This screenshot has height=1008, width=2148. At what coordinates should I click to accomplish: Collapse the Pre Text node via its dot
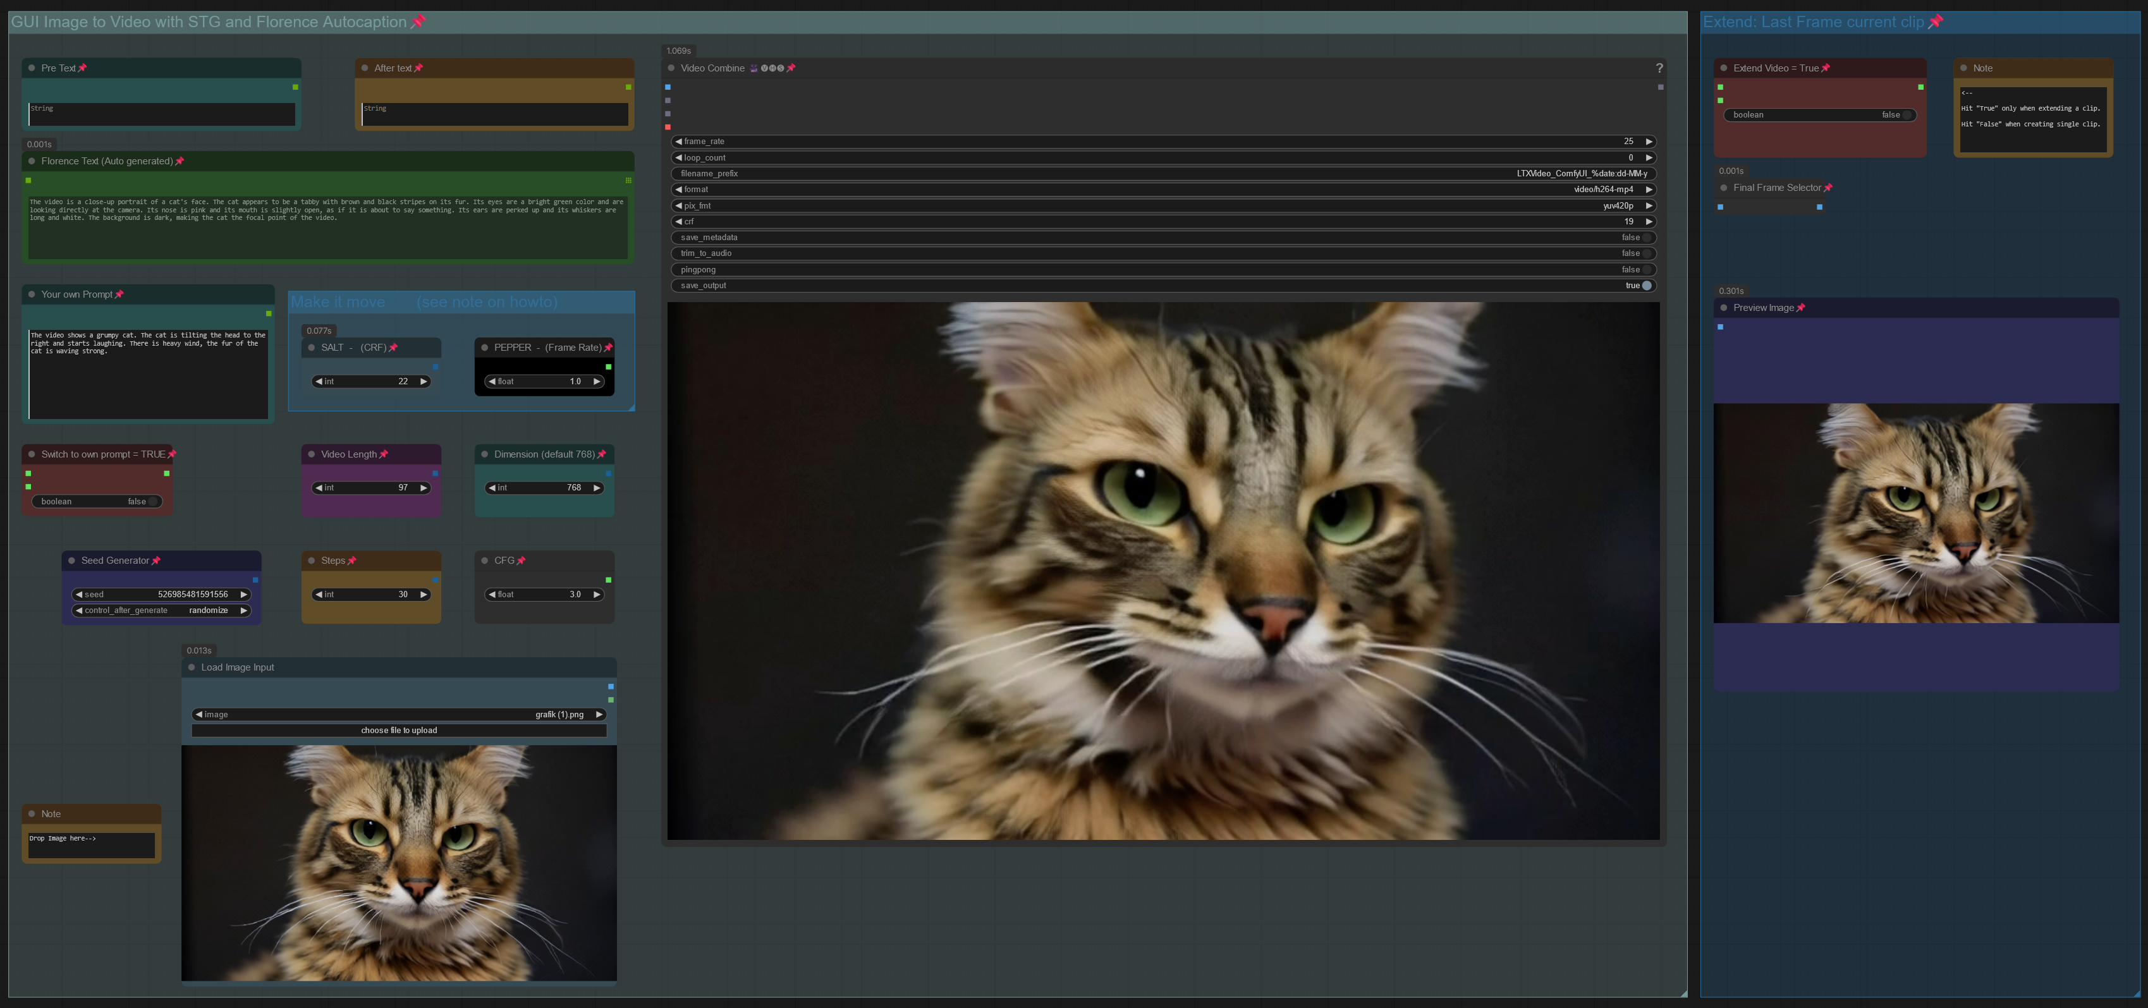point(32,68)
